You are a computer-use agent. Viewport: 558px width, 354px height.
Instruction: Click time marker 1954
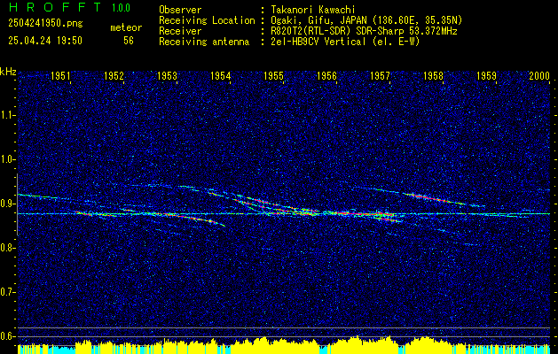coord(220,75)
